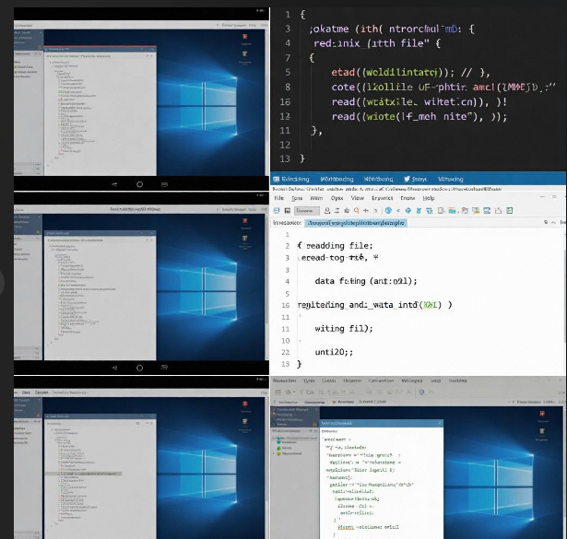567x539 pixels.
Task: Open the File menu in the white editor
Action: 278,198
